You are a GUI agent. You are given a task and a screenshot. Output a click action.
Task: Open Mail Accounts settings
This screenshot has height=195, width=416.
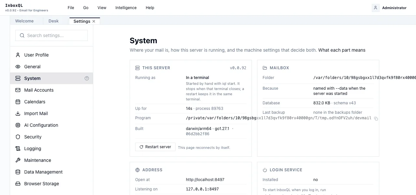(x=51, y=90)
